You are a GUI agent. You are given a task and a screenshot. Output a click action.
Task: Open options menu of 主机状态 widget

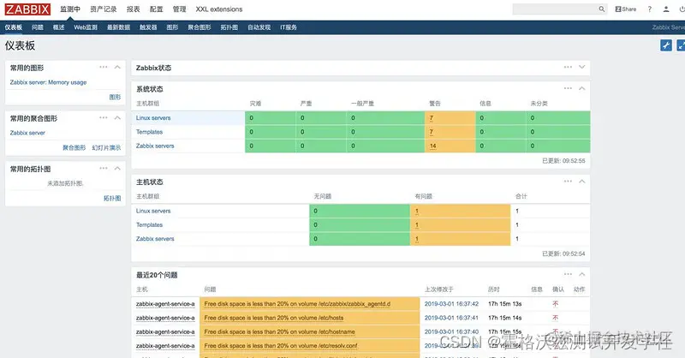[x=568, y=182]
